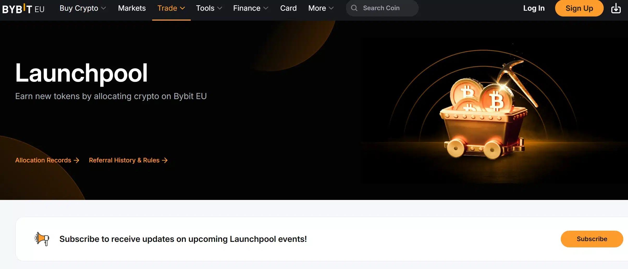The width and height of the screenshot is (628, 269).
Task: Click the arrow beside Referral History & Rules
Action: click(165, 160)
